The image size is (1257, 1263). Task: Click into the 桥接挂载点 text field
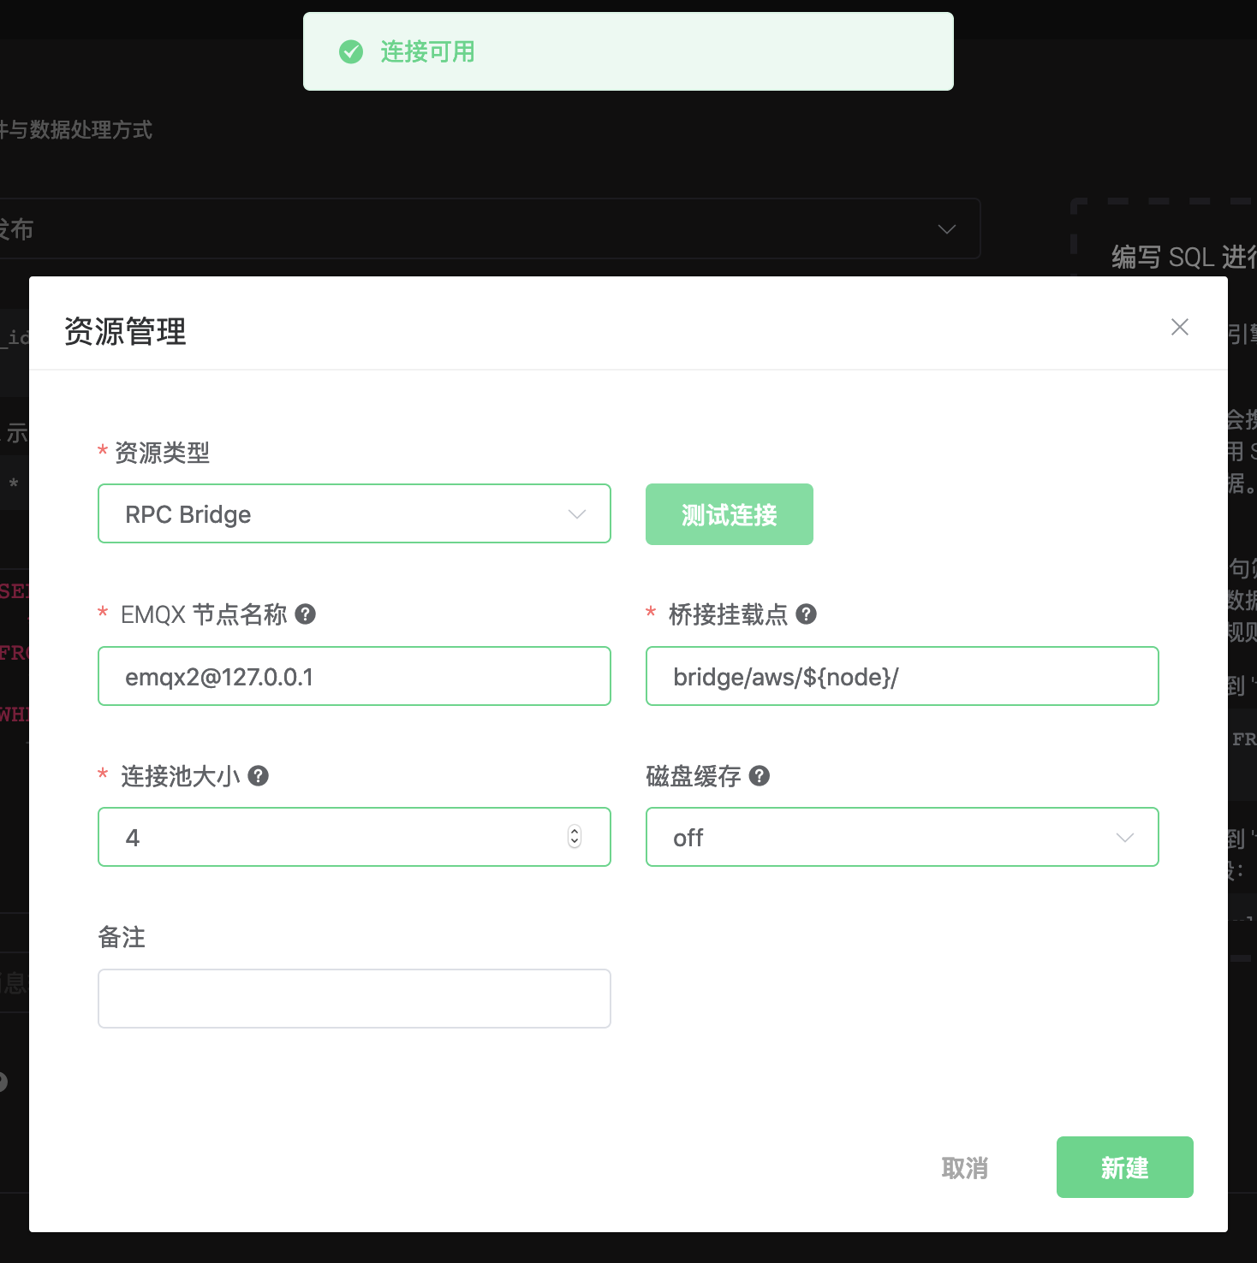point(902,676)
